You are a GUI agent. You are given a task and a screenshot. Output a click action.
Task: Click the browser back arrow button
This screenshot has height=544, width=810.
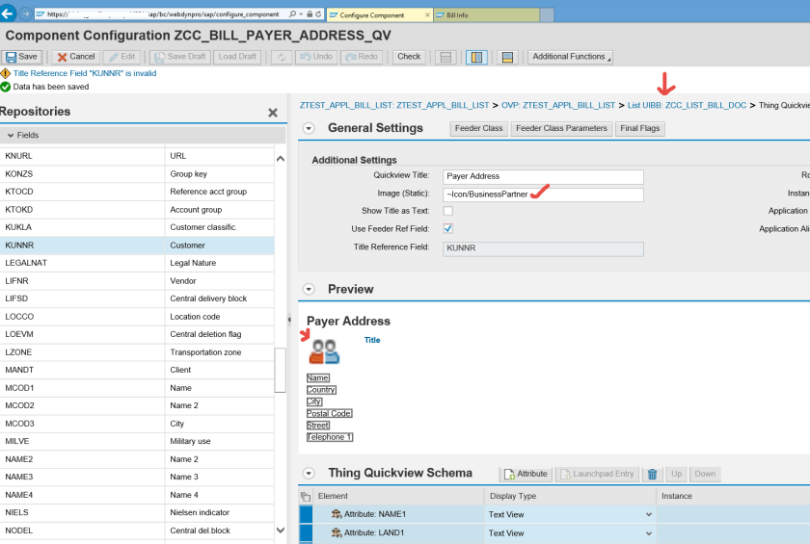[8, 13]
